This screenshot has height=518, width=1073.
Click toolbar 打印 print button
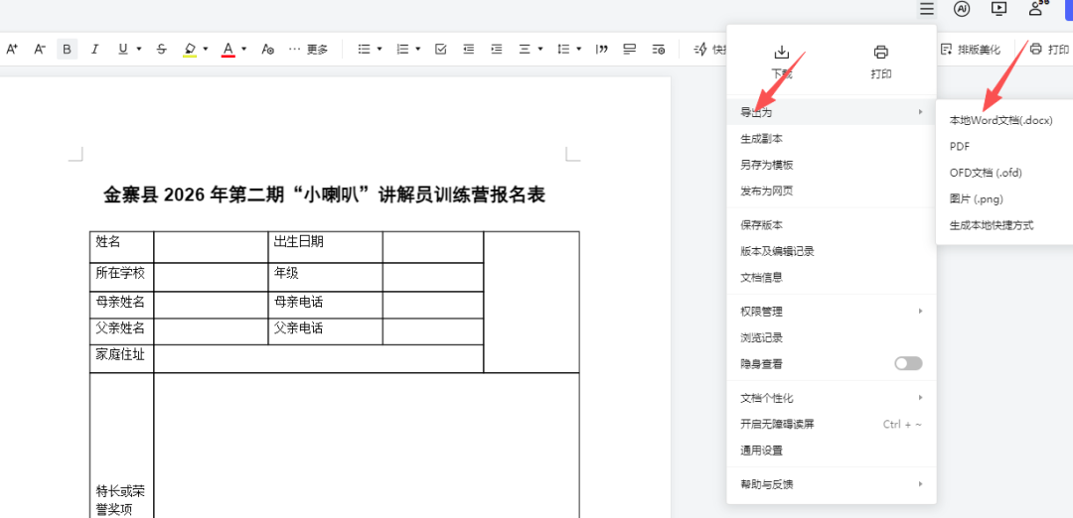[1050, 50]
